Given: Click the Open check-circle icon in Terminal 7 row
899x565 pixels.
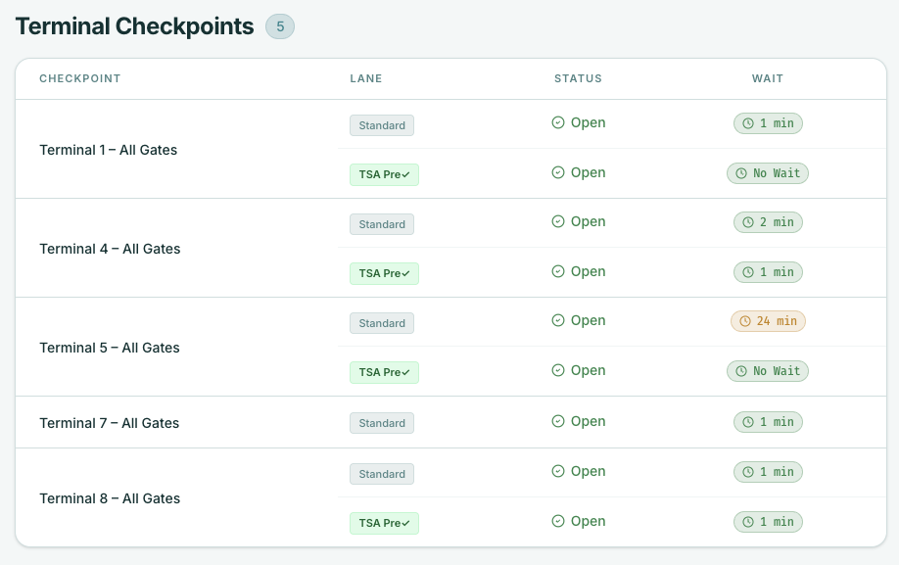Looking at the screenshot, I should 558,421.
